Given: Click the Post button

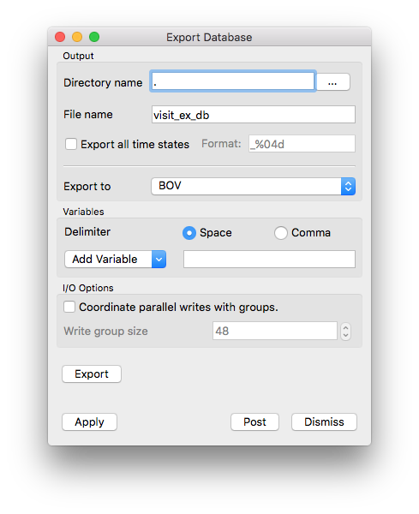Looking at the screenshot, I should [254, 421].
